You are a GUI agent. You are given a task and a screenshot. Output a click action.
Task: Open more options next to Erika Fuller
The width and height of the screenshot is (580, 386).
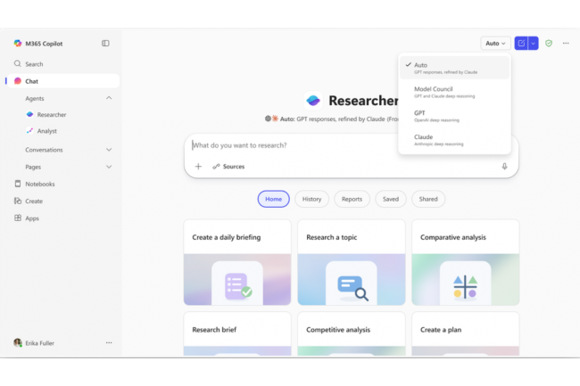tap(109, 343)
